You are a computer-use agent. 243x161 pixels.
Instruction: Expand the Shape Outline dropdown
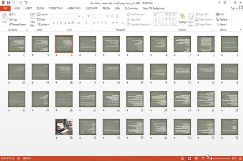[x=204, y=19]
